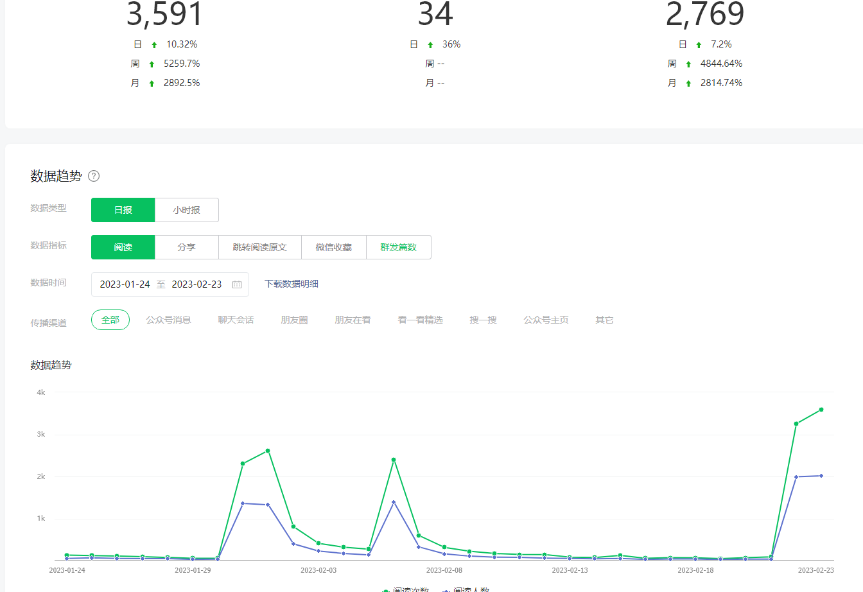
Task: Click the highest green point on 2023-02-23
Action: pyautogui.click(x=821, y=410)
